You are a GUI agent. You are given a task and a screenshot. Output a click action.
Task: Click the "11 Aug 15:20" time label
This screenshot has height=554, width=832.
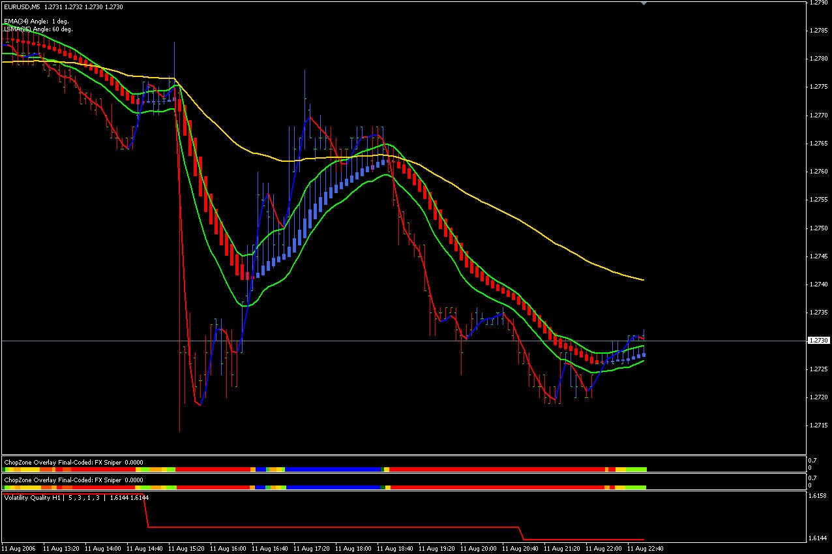186,549
